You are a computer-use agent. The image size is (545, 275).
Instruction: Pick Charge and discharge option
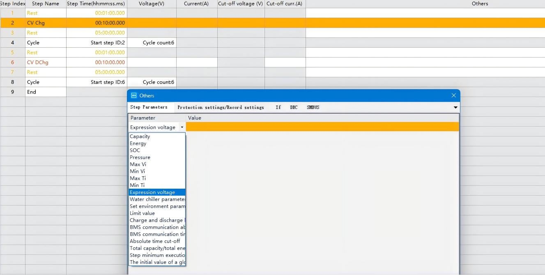tap(157, 220)
